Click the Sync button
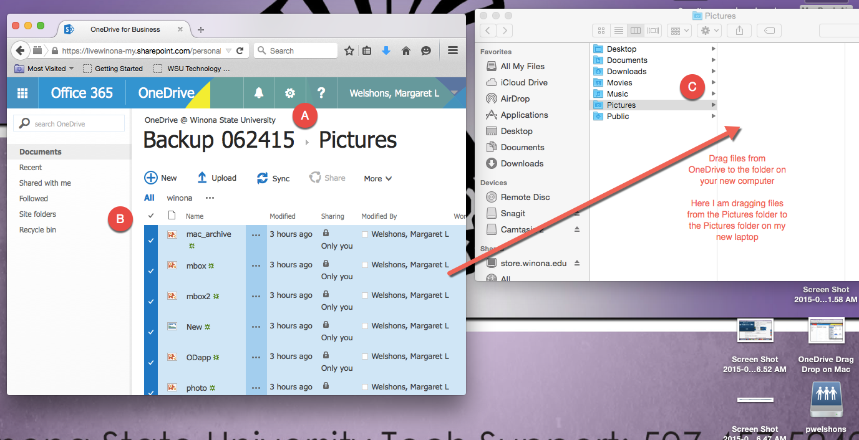The width and height of the screenshot is (859, 440). point(274,178)
